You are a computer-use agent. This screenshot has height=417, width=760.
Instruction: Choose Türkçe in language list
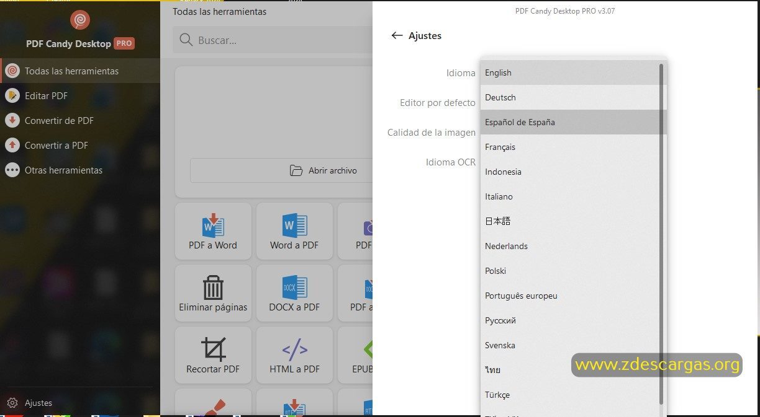569,395
